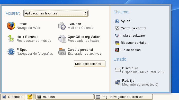Open the OpenOffice.org Writer document icon
Screen dimensions: 179x100
pyautogui.click(x=62, y=39)
